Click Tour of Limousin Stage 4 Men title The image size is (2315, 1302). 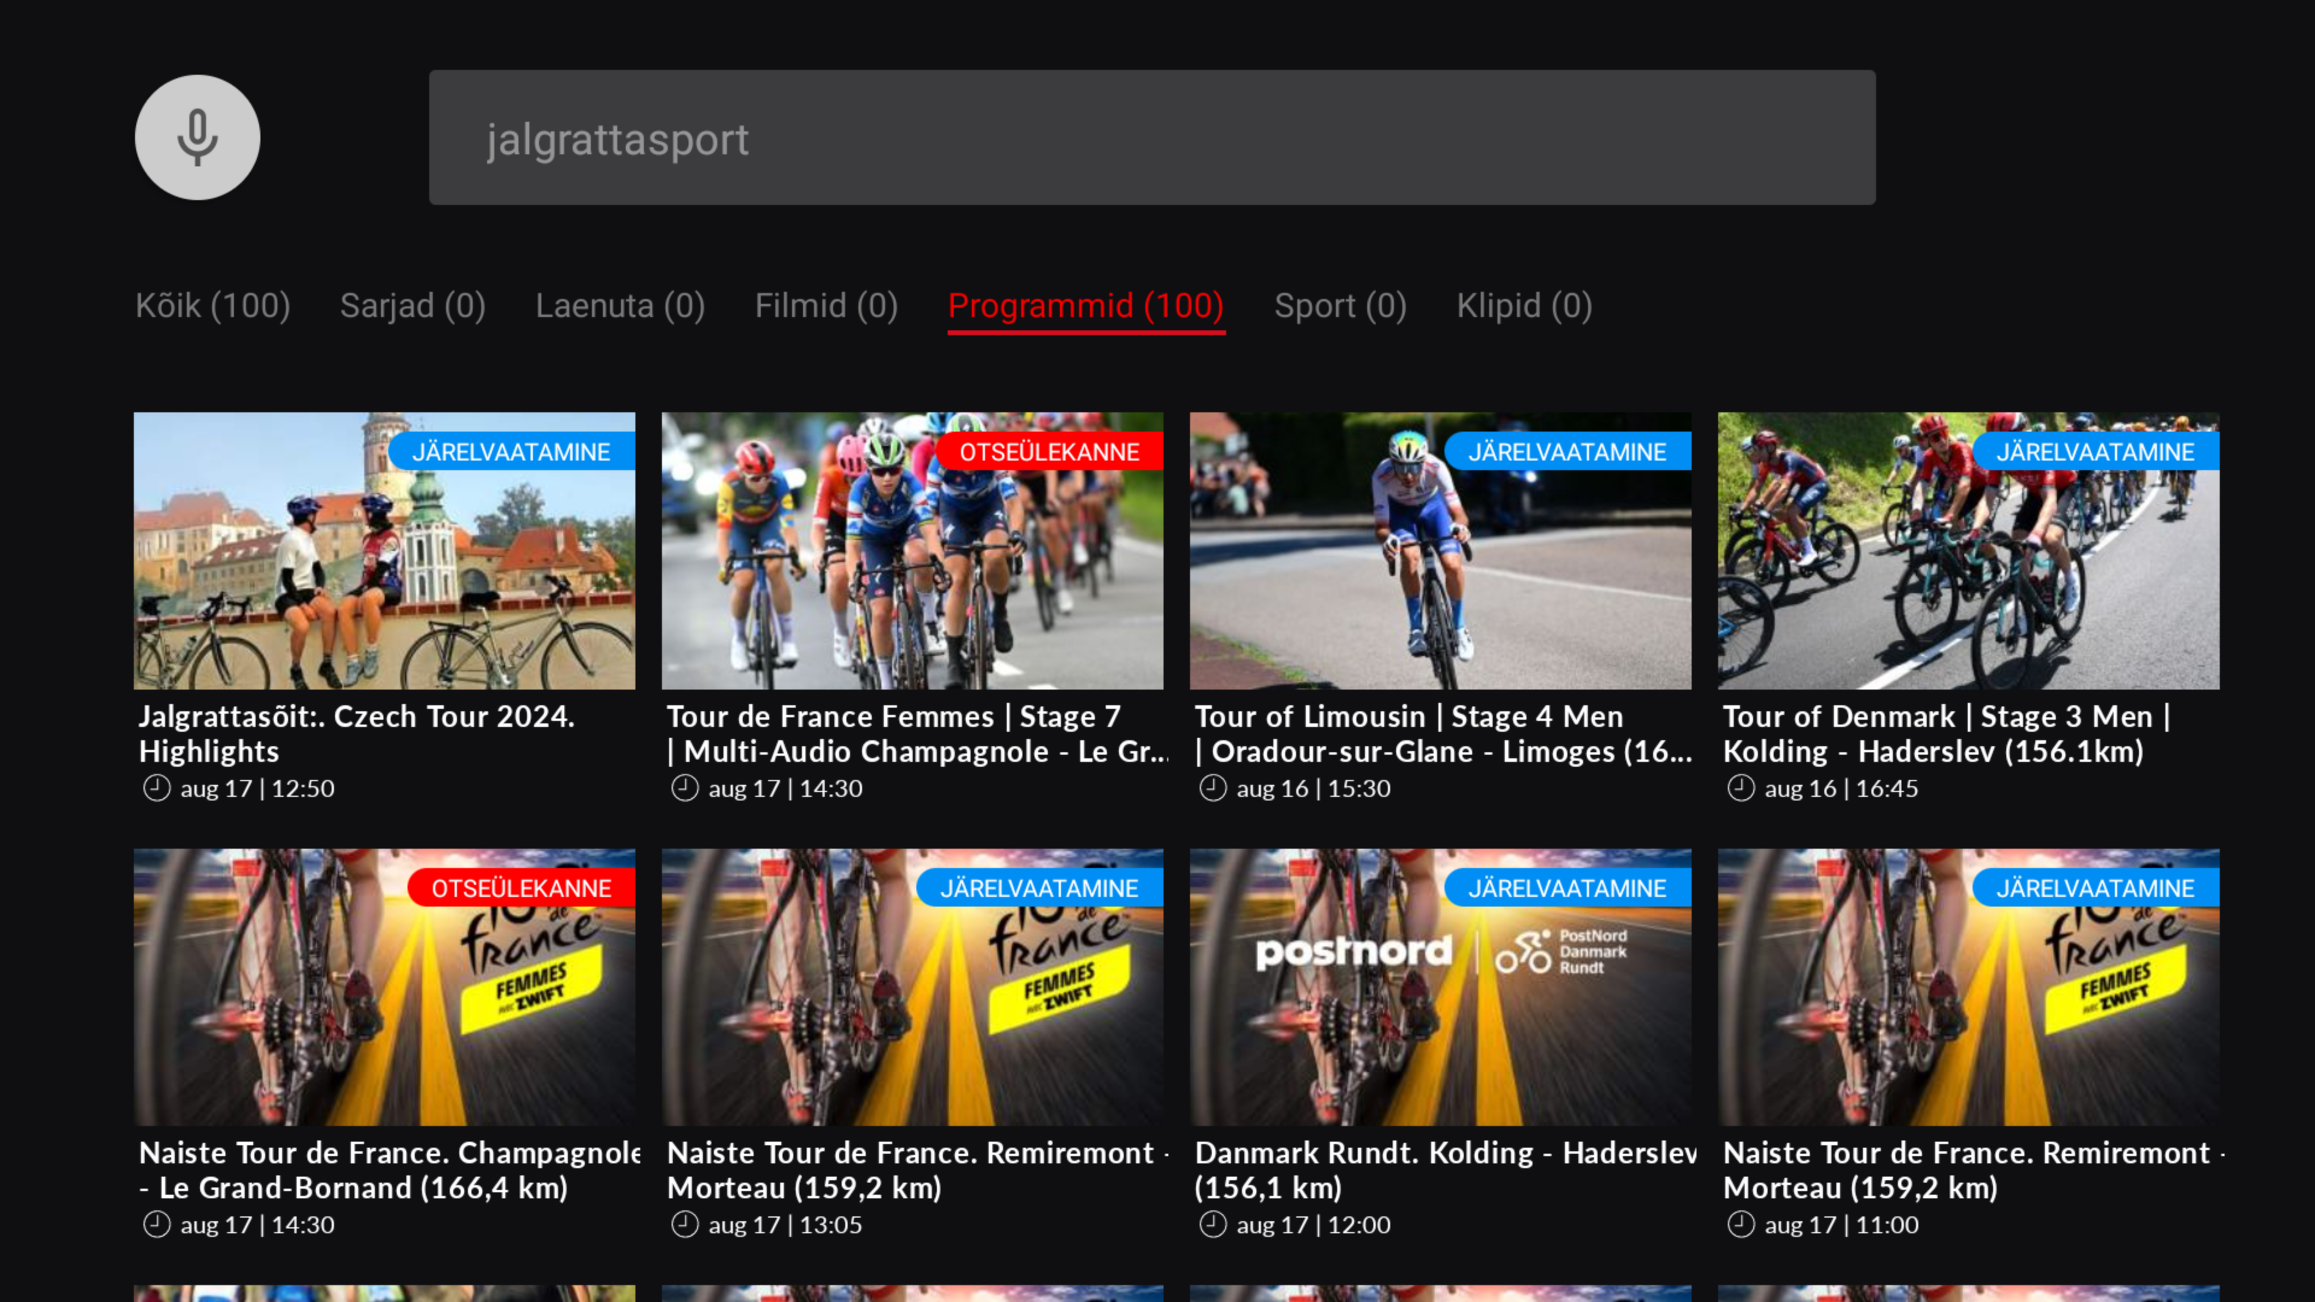pos(1443,733)
